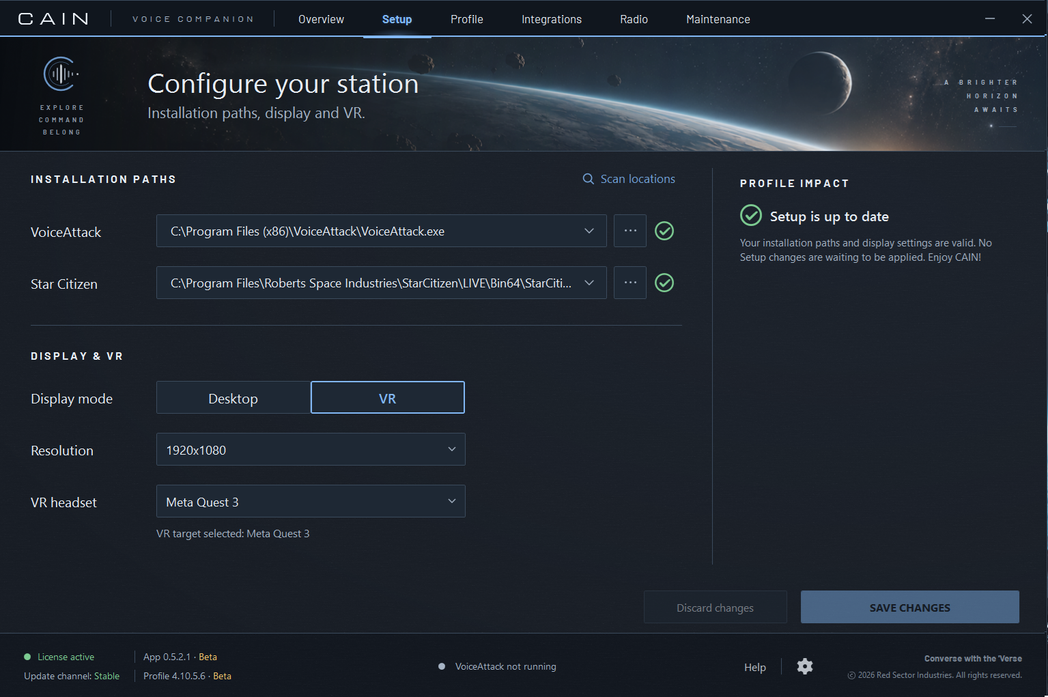Go to the Overview tab
This screenshot has height=697, width=1048.
click(x=321, y=19)
